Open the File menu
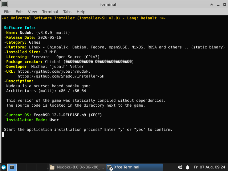The image size is (228, 171). (x=7, y=12)
